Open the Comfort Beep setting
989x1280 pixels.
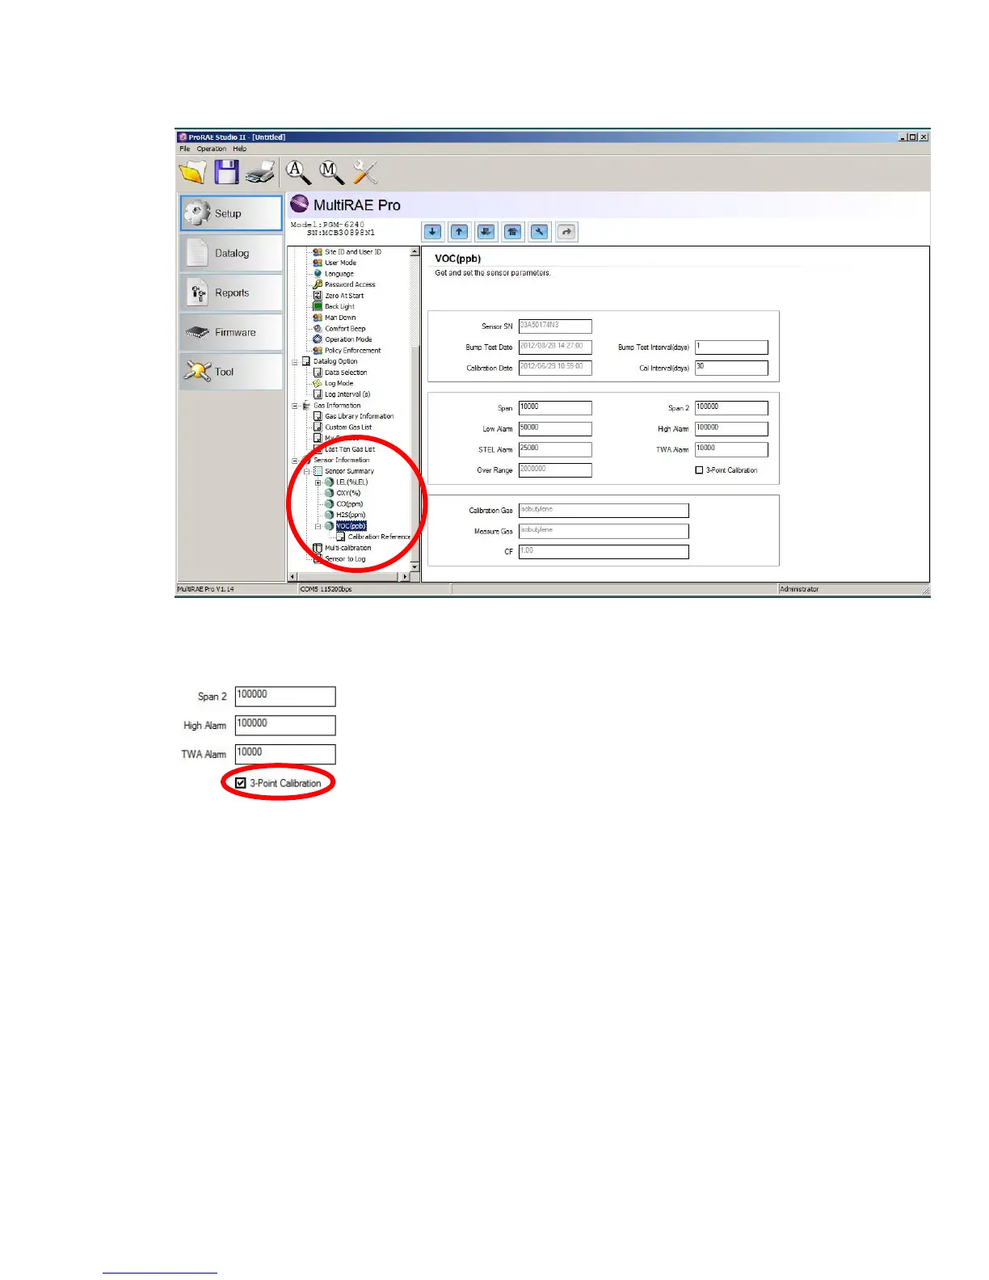[345, 329]
